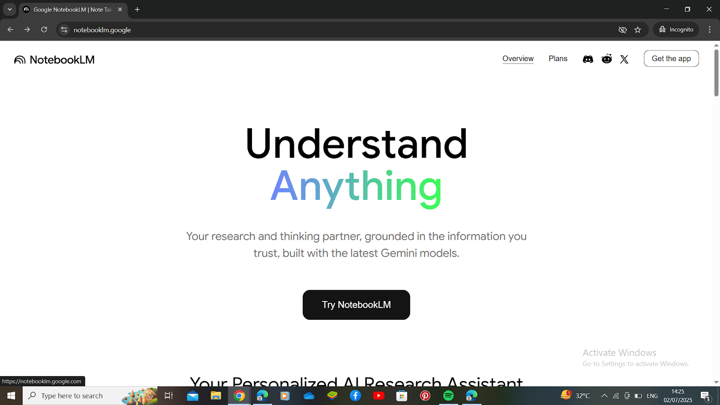Select the Overview menu item
The height and width of the screenshot is (405, 720).
coord(518,58)
